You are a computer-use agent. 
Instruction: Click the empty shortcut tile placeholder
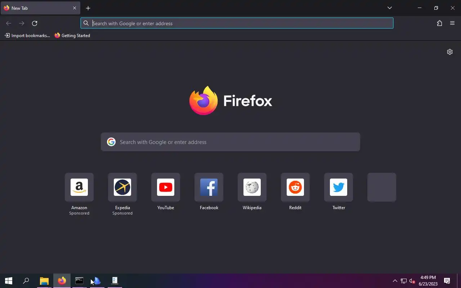pos(382,187)
